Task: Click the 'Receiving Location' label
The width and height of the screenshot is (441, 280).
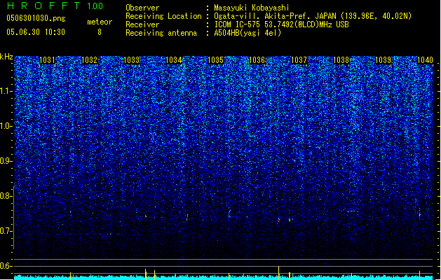Action: coord(163,16)
